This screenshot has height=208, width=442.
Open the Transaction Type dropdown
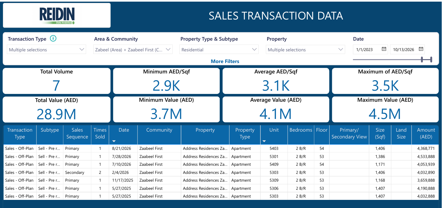(46, 50)
